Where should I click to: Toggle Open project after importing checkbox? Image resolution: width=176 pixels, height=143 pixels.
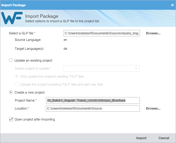pos(11,119)
